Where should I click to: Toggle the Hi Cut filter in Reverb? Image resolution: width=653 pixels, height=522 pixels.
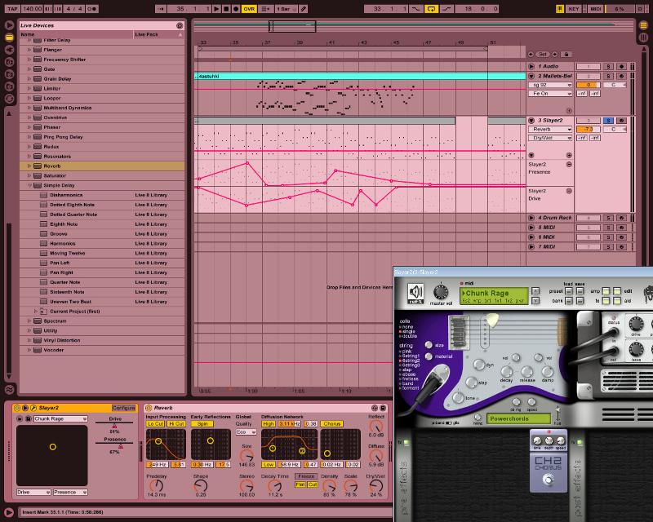tap(176, 424)
